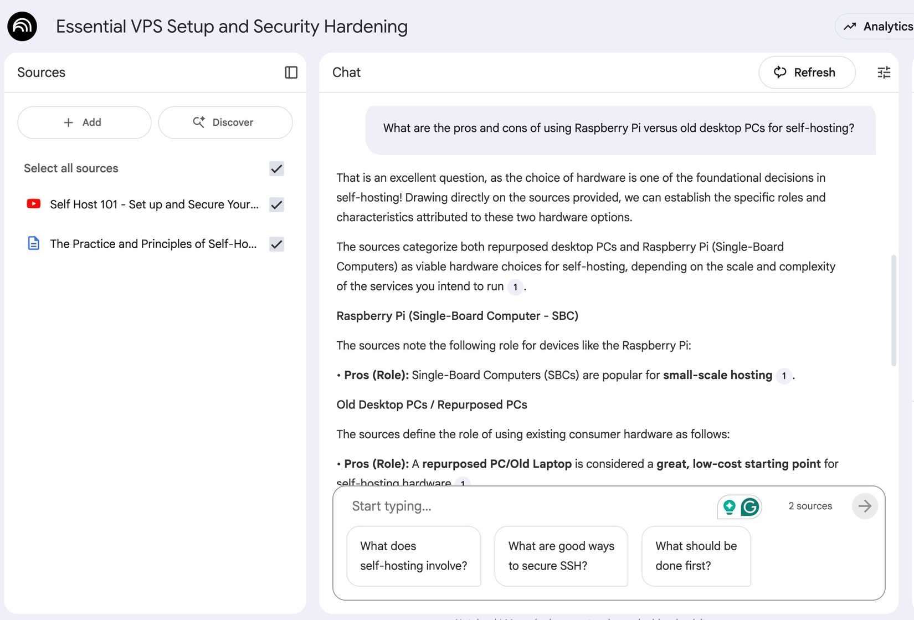Click the YouTube source icon
Image resolution: width=914 pixels, height=620 pixels.
coord(34,204)
